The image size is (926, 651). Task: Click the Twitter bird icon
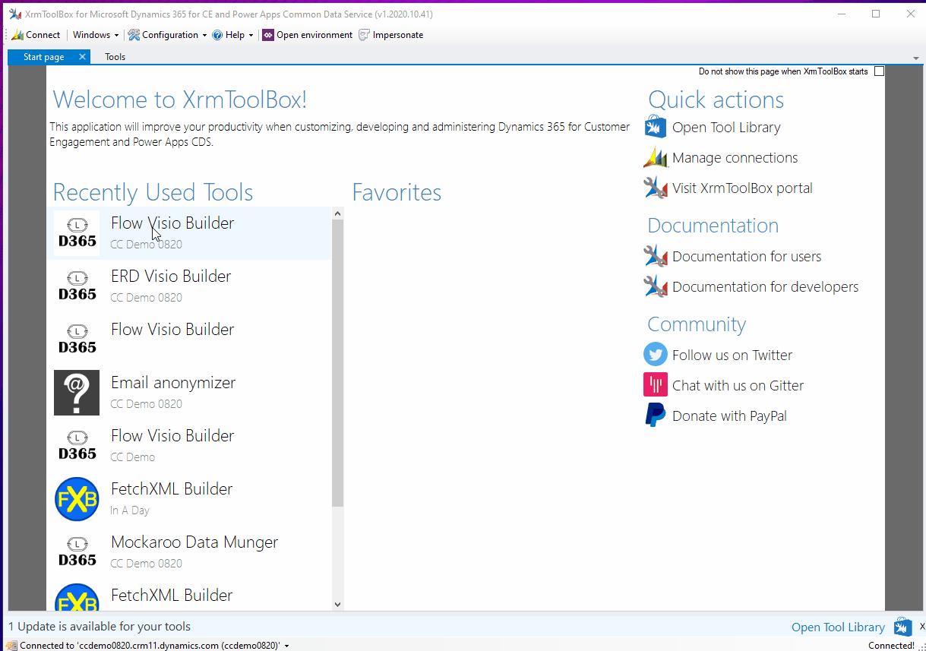[x=655, y=355]
